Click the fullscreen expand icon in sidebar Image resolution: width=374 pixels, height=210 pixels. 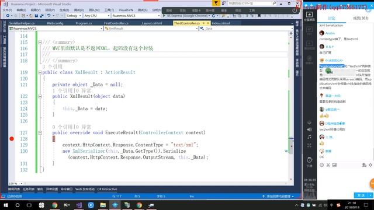[x=309, y=145]
